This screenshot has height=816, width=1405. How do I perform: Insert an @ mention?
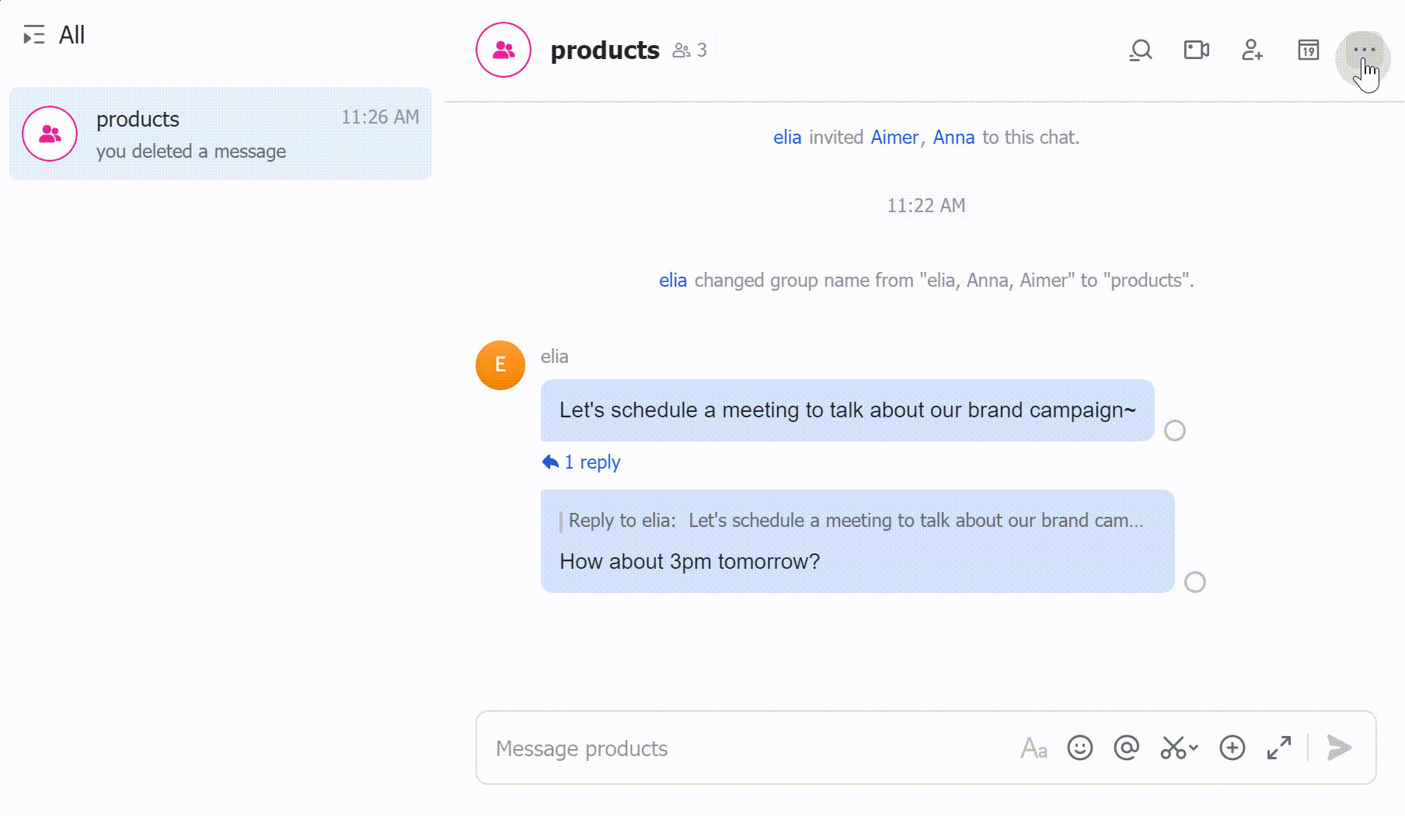[x=1125, y=748]
